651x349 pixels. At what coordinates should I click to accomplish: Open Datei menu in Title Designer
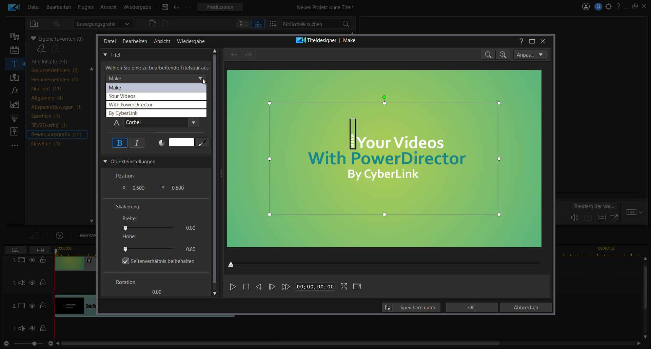tap(110, 41)
